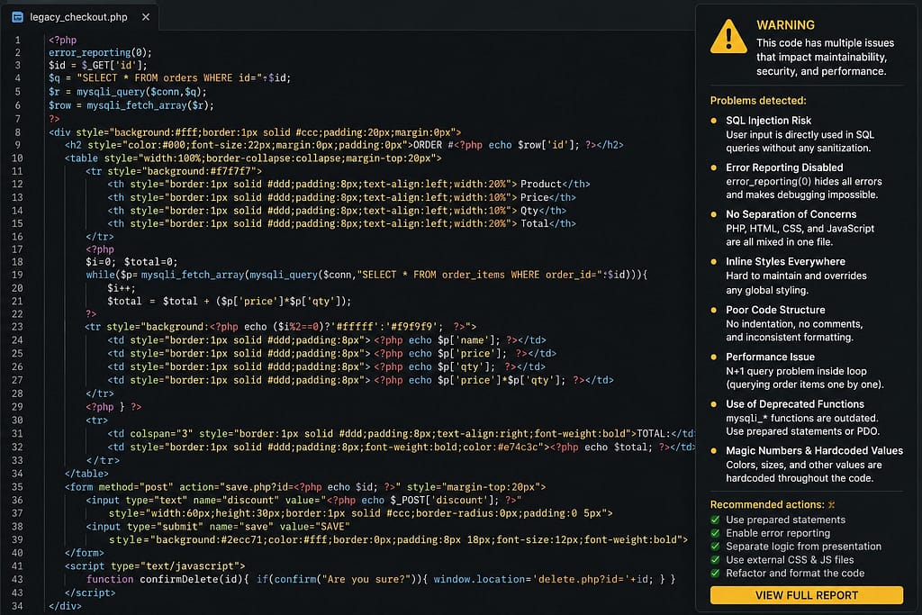
Task: Click line number 19 in the gutter
Action: 17,275
